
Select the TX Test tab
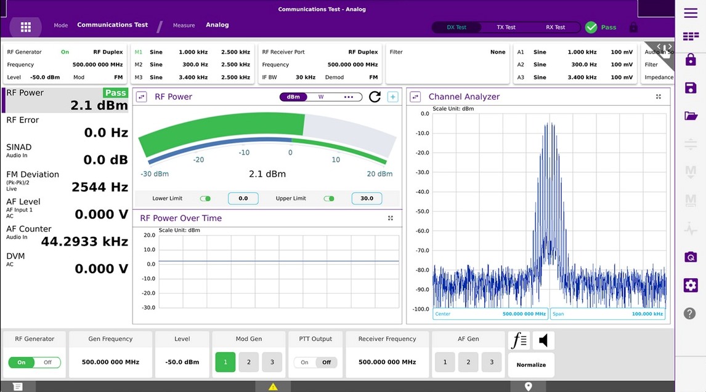[506, 27]
